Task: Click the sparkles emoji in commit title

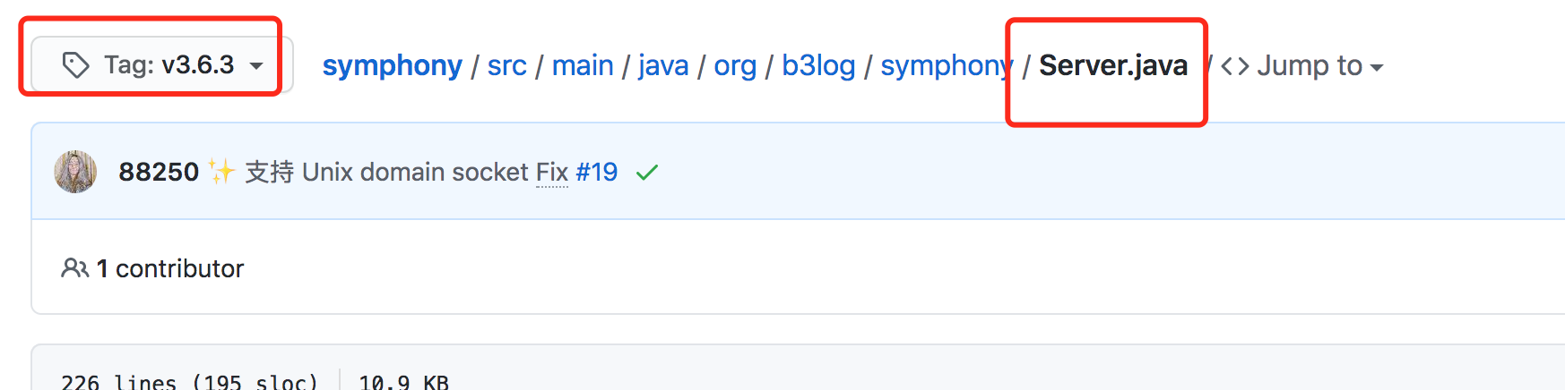Action: click(221, 171)
